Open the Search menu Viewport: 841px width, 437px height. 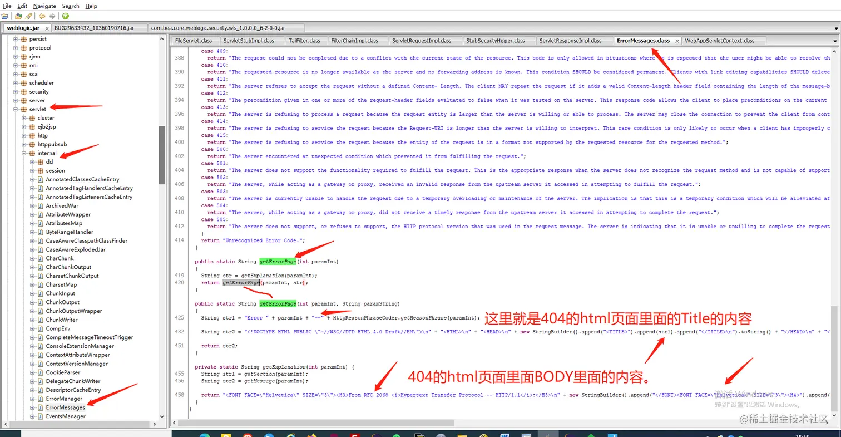click(x=71, y=6)
